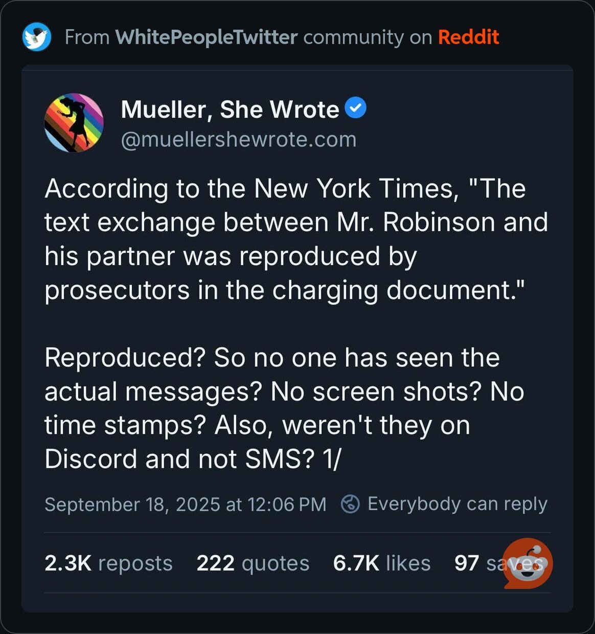
Task: Open the @muellershewrote.com handle
Action: 239,139
